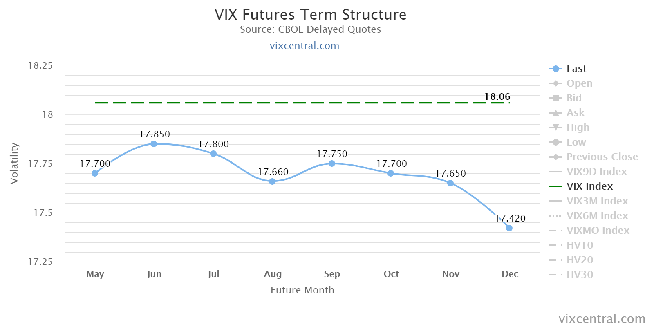The width and height of the screenshot is (654, 327).
Task: Click the Ask legend triangle marker icon
Action: click(x=555, y=113)
